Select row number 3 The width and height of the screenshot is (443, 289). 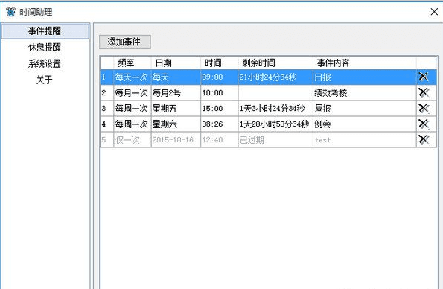[106, 108]
